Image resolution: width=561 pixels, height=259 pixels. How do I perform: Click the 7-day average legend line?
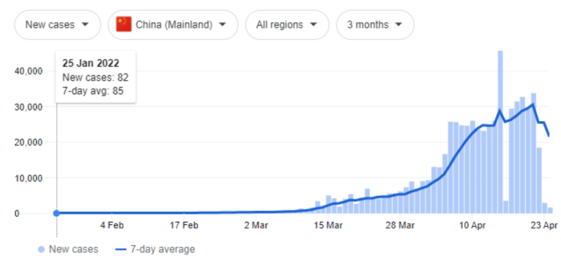121,249
